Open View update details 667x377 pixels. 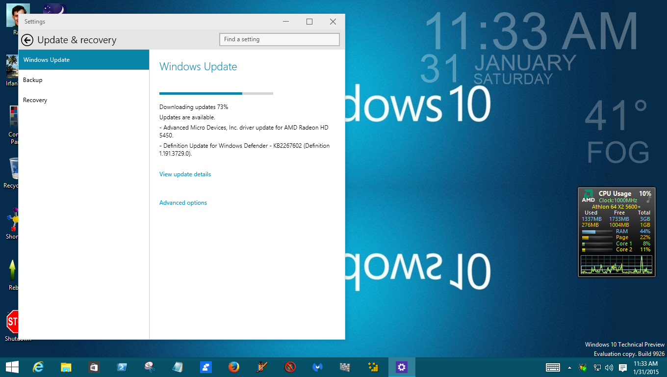[185, 174]
